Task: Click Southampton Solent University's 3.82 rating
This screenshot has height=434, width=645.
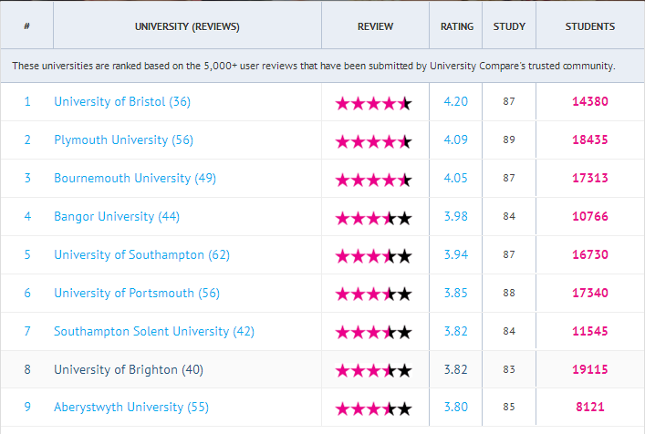Action: click(x=456, y=331)
